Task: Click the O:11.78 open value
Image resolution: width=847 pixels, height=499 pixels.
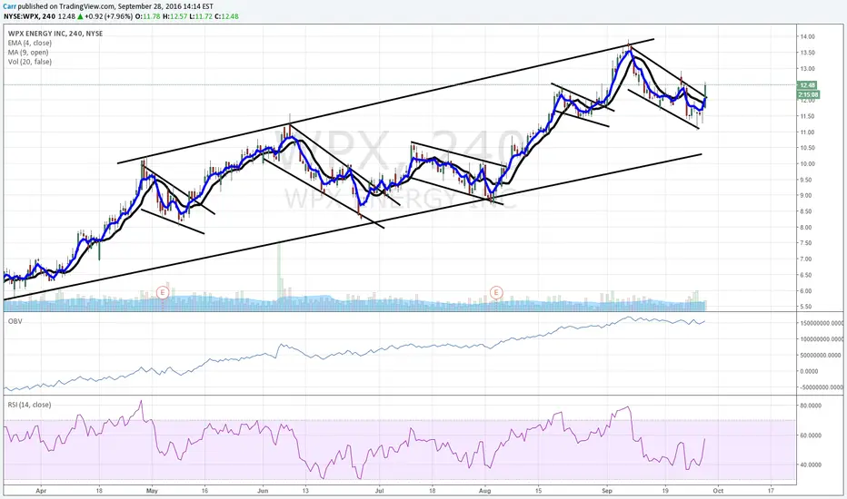Action: point(147,16)
